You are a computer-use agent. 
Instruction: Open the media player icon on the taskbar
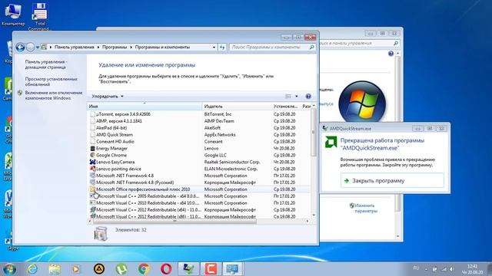point(76,269)
